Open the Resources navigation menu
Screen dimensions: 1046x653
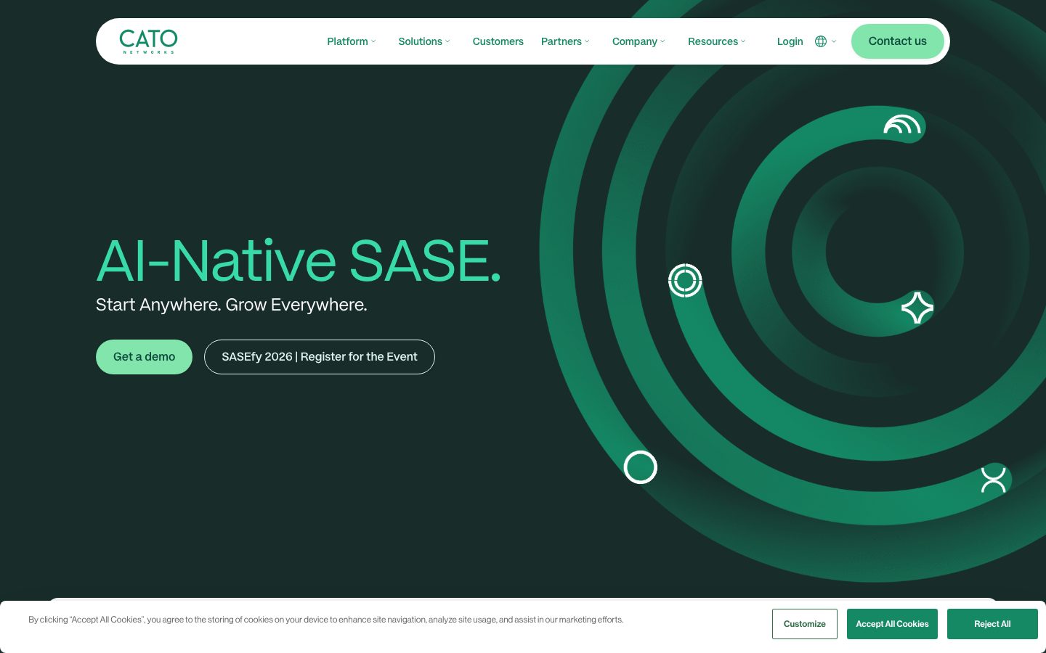[713, 41]
